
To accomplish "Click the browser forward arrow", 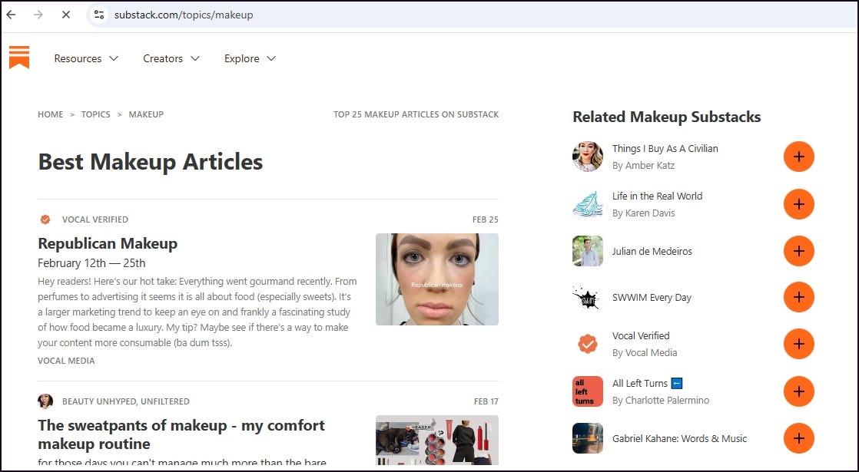I will pyautogui.click(x=38, y=15).
